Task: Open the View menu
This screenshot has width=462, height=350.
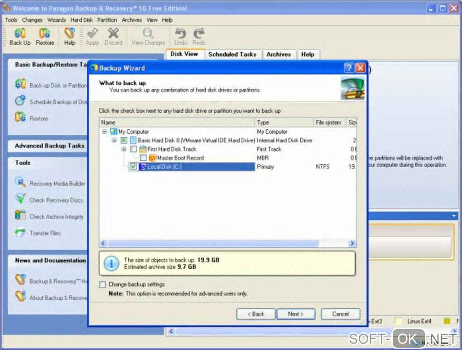Action: point(152,20)
